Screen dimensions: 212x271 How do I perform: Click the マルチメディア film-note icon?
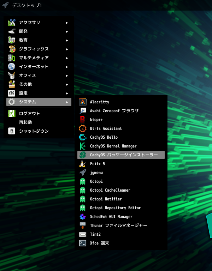click(x=12, y=58)
